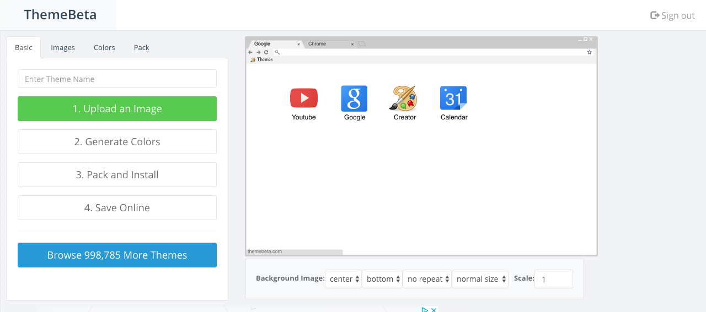Switch to the Colors tab

[x=104, y=47]
